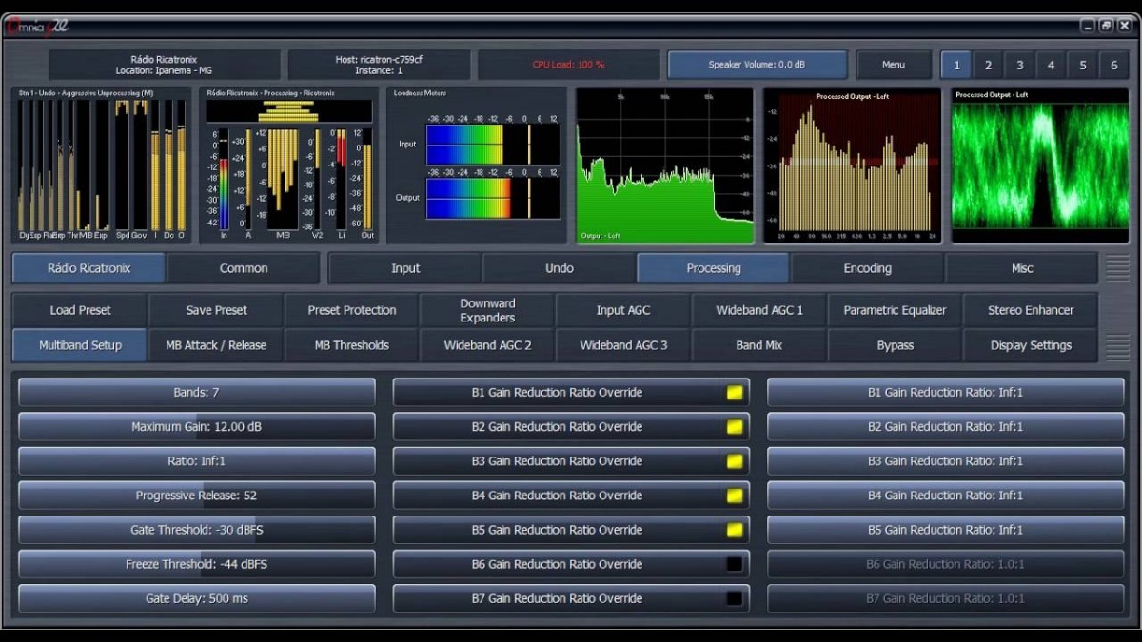Open the Menu button
Screen dimensions: 1142x642
point(894,65)
